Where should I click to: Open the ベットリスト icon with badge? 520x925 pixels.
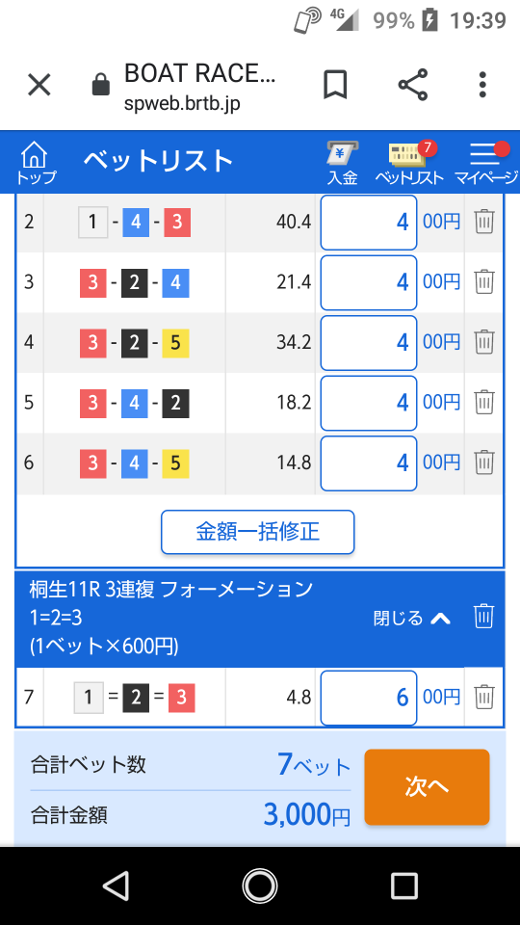click(410, 164)
